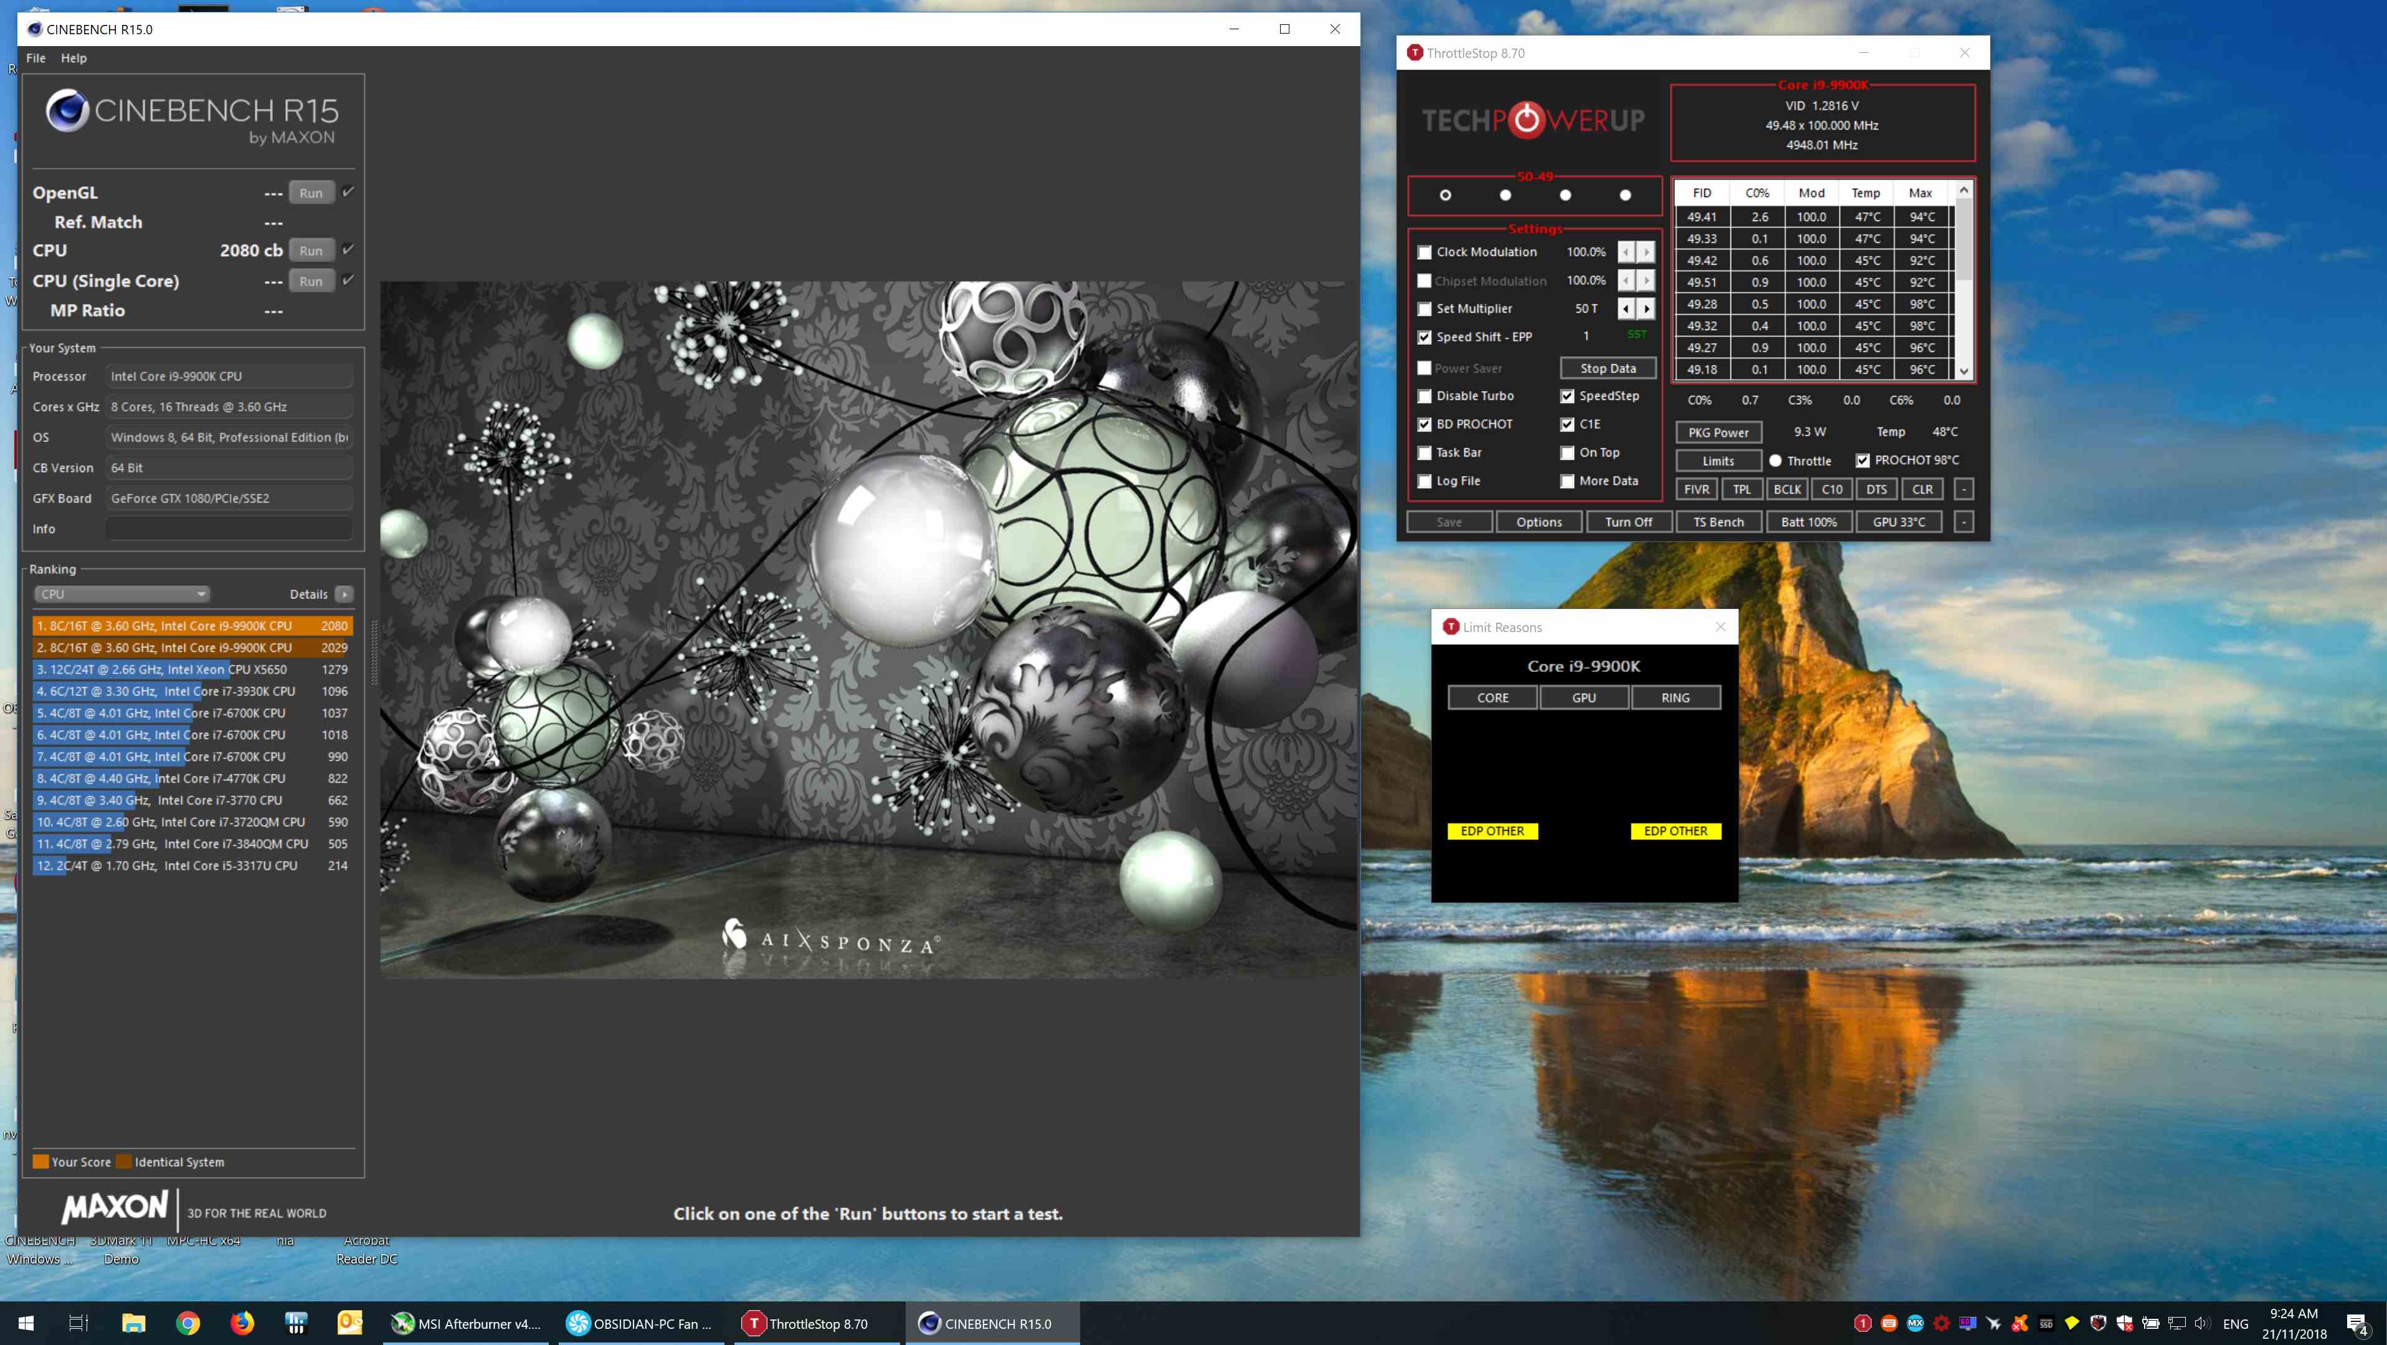Click the Info input field
The image size is (2387, 1345).
pyautogui.click(x=228, y=529)
